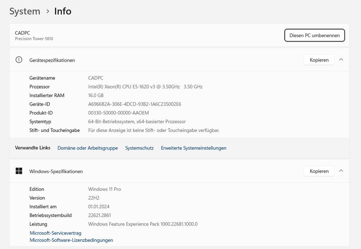The image size is (361, 249).
Task: Click the info icon beside Gerätespezifikationen
Action: 19,60
